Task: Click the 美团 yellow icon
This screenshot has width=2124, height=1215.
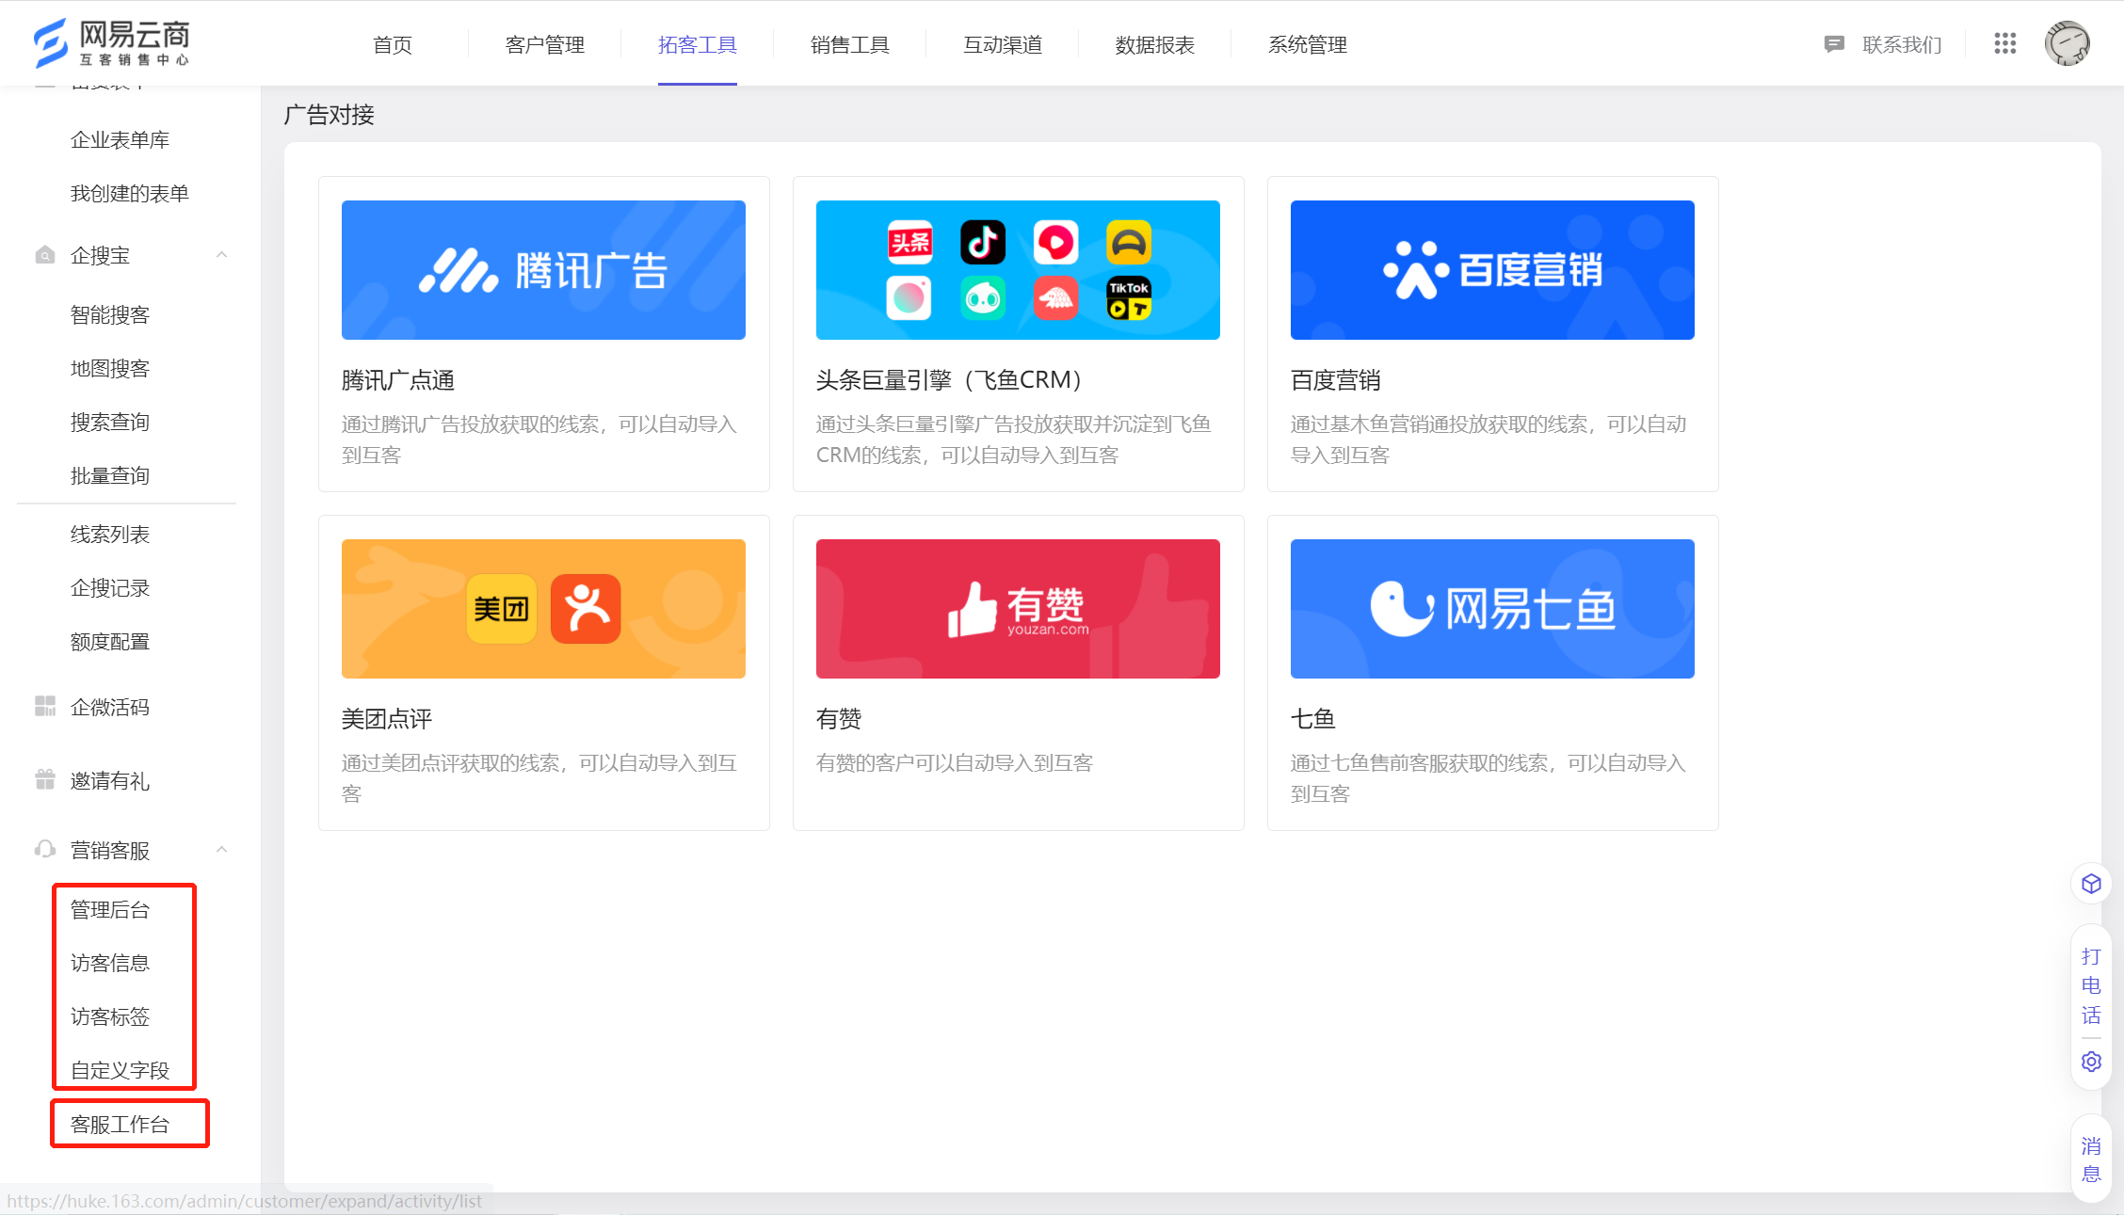Action: pyautogui.click(x=501, y=609)
